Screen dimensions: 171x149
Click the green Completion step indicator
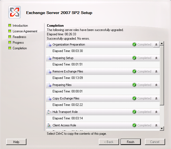point(10,48)
